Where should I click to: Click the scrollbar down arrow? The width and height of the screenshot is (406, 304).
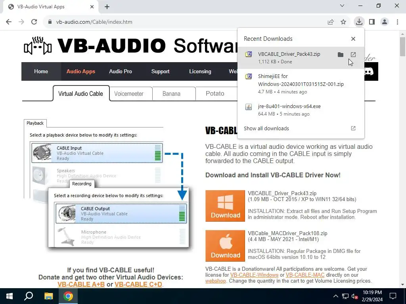coord(402,285)
